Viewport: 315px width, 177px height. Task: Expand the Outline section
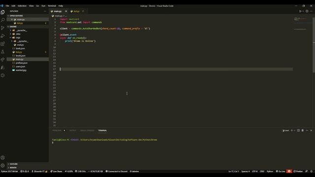click(13, 164)
